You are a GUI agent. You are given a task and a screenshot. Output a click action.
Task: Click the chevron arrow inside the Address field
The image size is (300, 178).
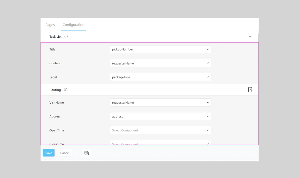click(x=208, y=116)
